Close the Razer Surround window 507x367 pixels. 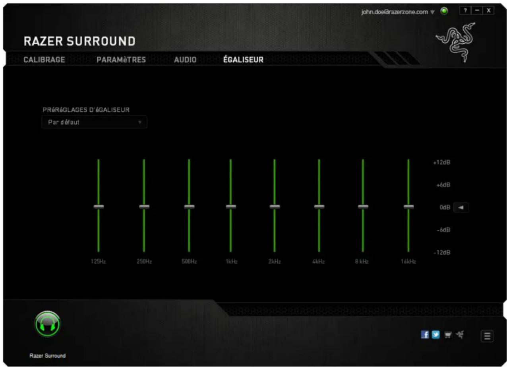click(489, 11)
